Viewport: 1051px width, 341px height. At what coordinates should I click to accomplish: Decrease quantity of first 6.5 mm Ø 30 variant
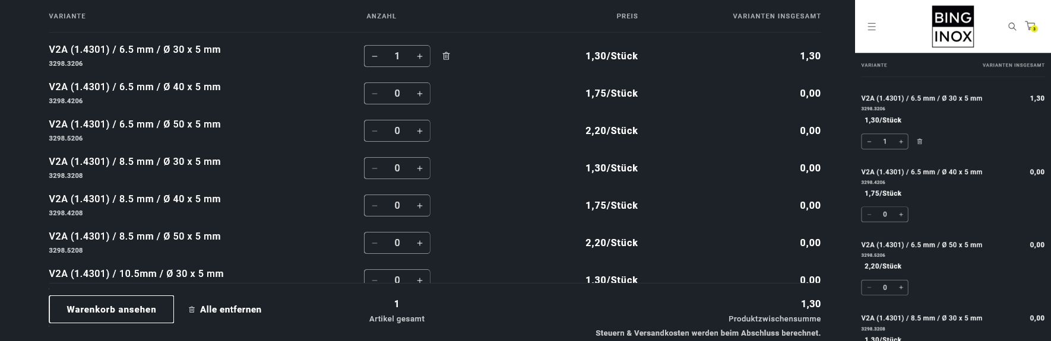pos(375,56)
